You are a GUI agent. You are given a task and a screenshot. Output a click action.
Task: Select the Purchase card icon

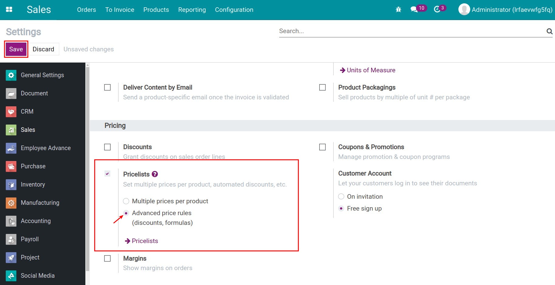11,166
